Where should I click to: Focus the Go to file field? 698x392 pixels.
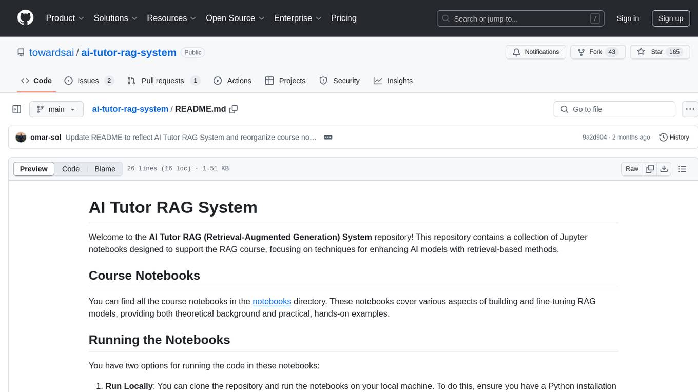pos(614,109)
